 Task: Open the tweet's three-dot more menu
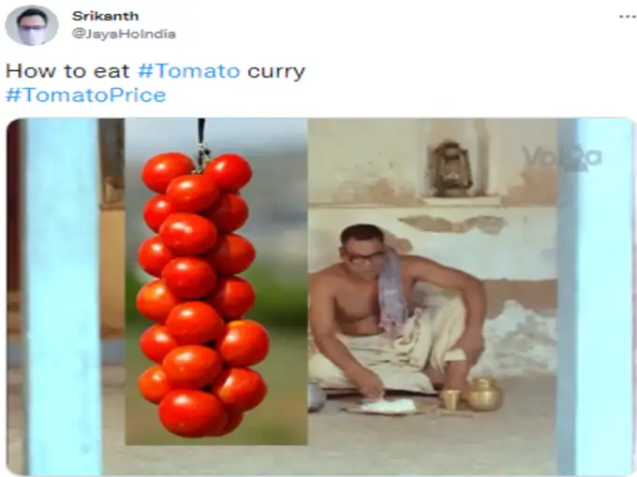tap(628, 17)
